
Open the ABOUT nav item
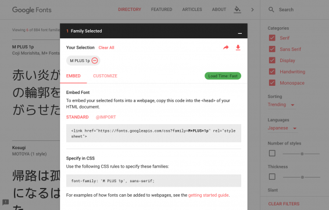pos(219,10)
